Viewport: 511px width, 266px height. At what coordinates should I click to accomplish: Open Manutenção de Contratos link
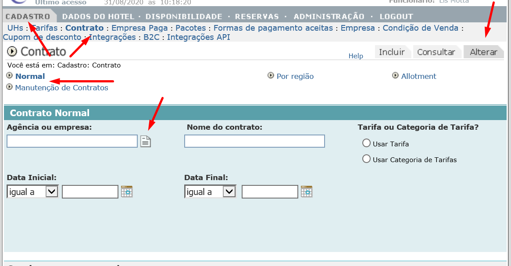point(61,88)
